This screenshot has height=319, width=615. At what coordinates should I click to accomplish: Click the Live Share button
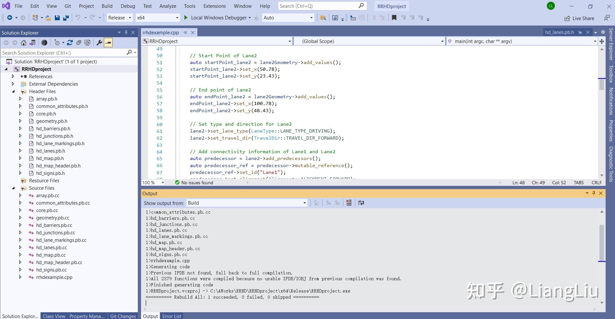click(579, 18)
